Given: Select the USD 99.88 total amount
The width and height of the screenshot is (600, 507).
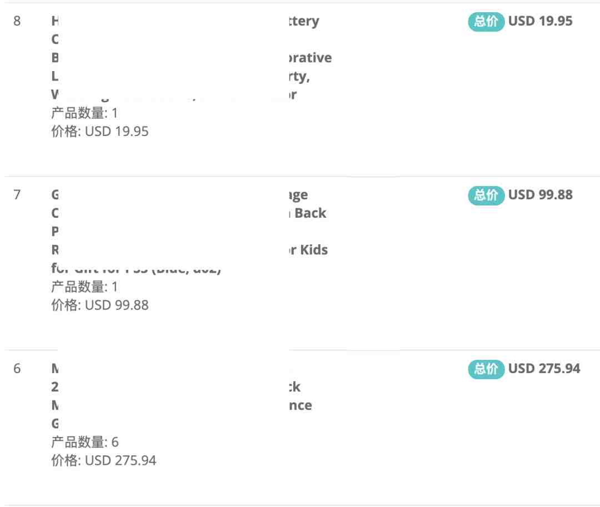Looking at the screenshot, I should 541,195.
